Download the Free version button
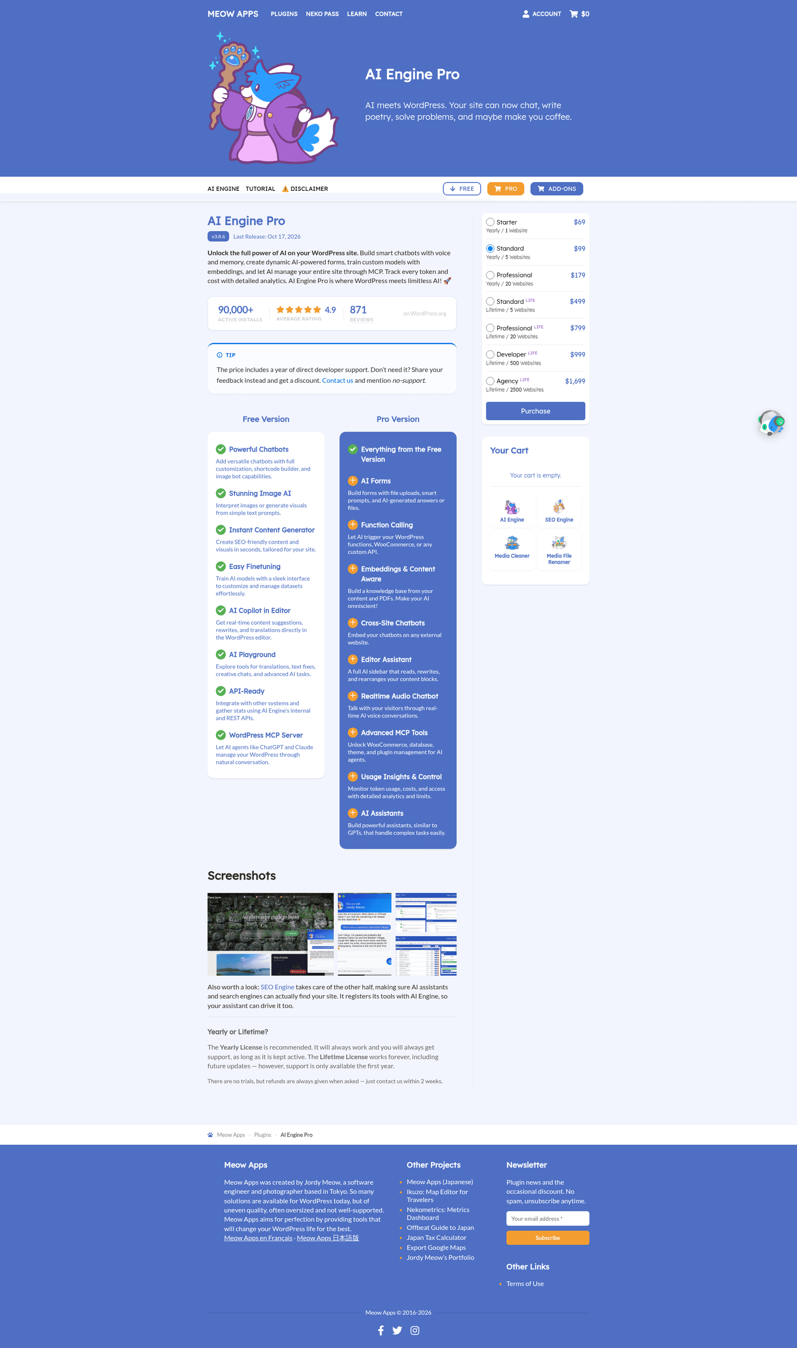 click(462, 189)
